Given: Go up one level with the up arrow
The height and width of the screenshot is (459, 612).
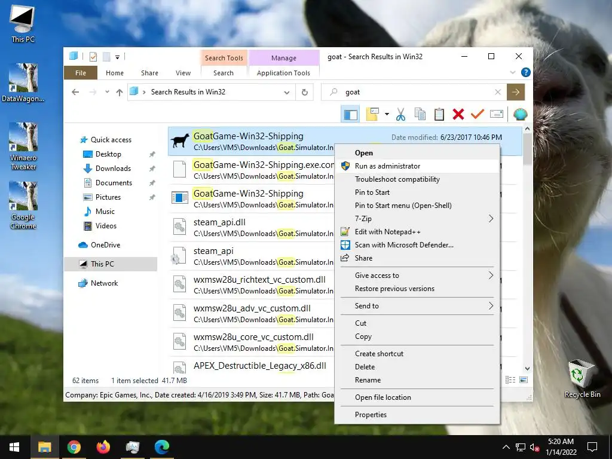Looking at the screenshot, I should (120, 92).
